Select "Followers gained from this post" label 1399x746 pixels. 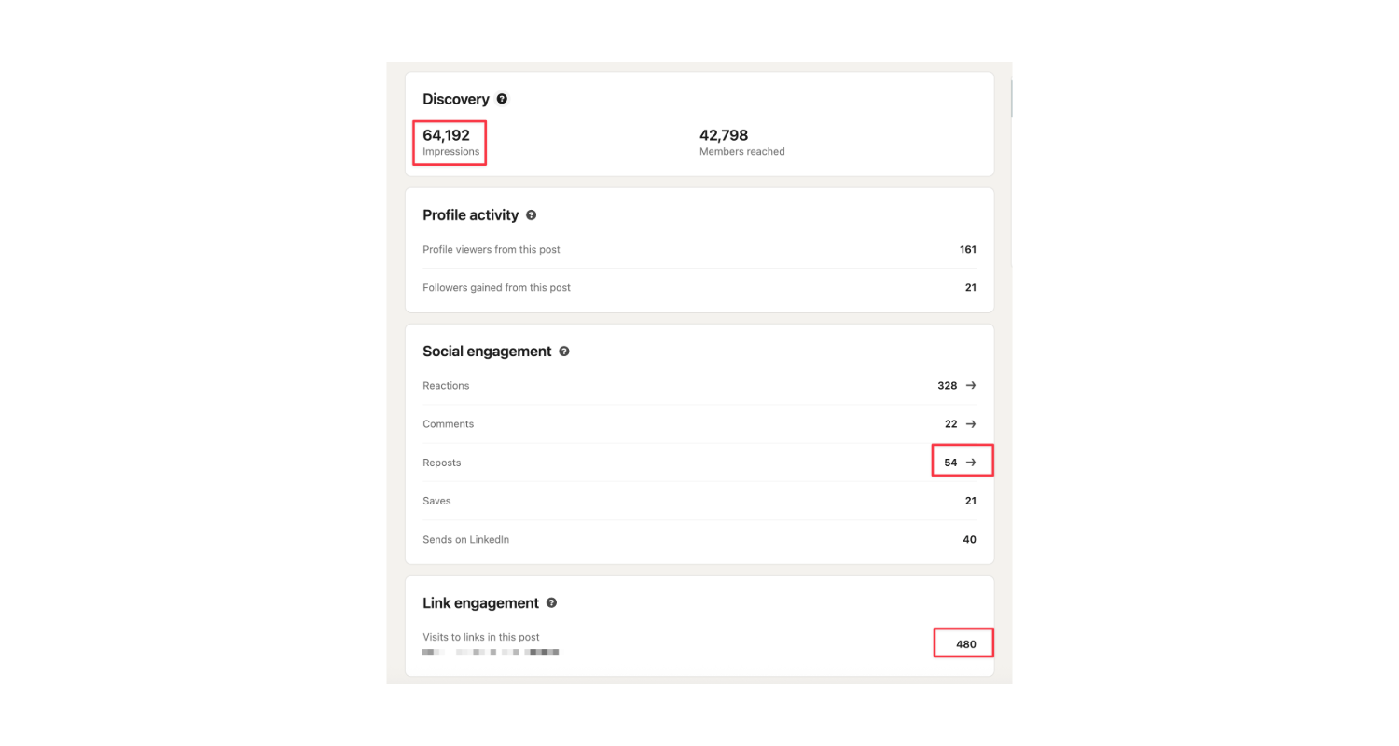[x=496, y=288]
